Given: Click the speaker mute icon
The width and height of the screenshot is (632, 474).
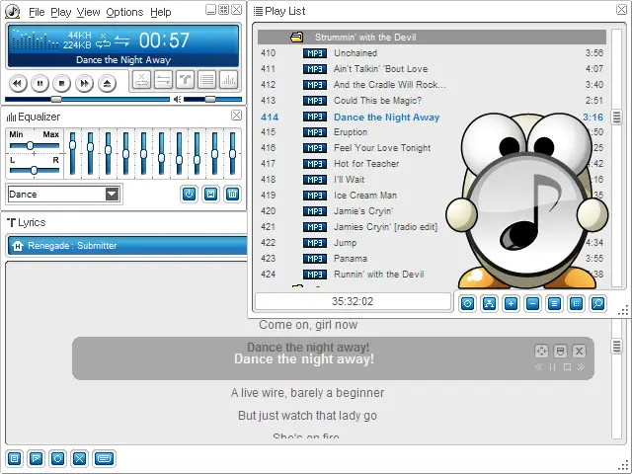Looking at the screenshot, I should pos(178,100).
